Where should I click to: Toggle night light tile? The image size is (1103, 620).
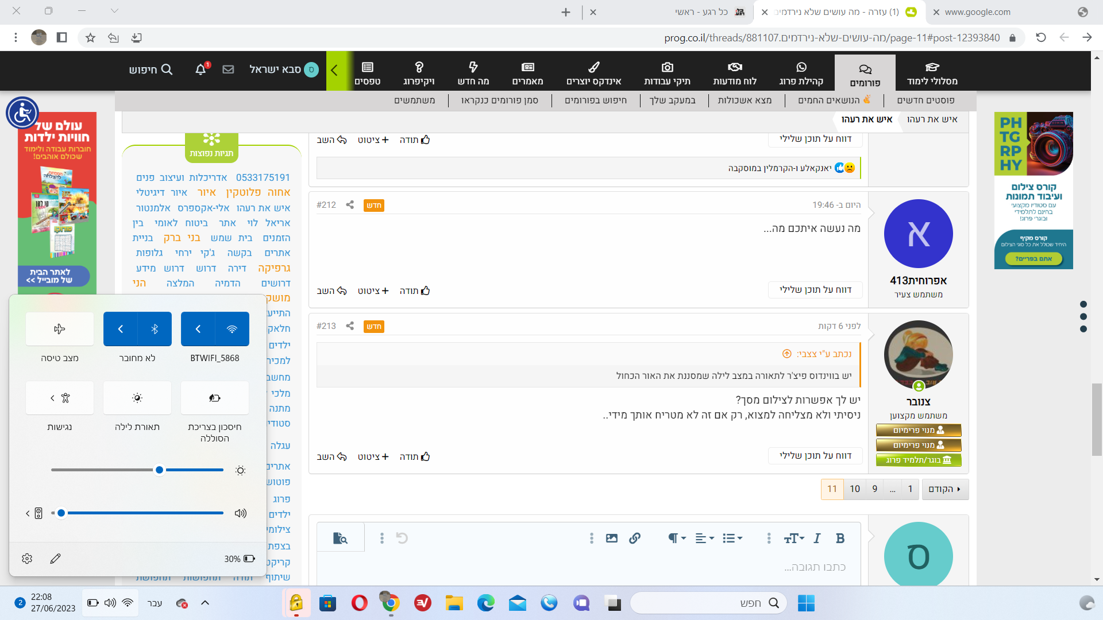pyautogui.click(x=137, y=398)
